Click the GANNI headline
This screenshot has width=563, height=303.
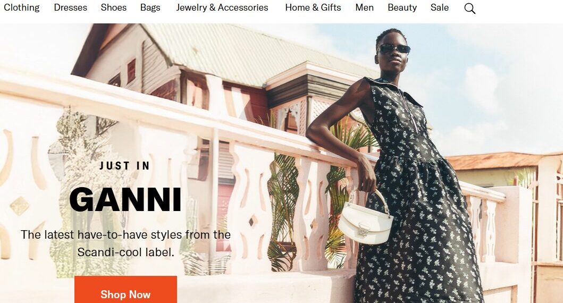click(x=125, y=199)
